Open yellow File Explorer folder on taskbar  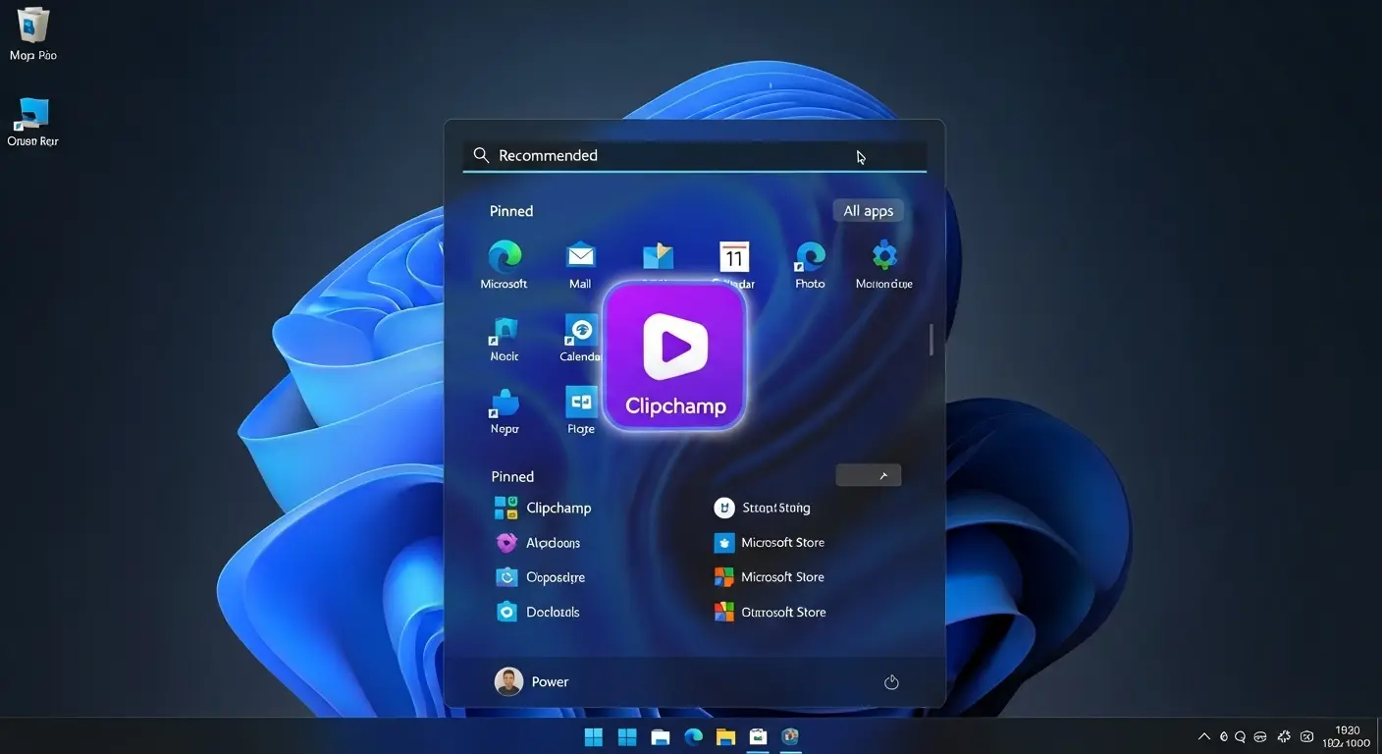[x=725, y=736]
